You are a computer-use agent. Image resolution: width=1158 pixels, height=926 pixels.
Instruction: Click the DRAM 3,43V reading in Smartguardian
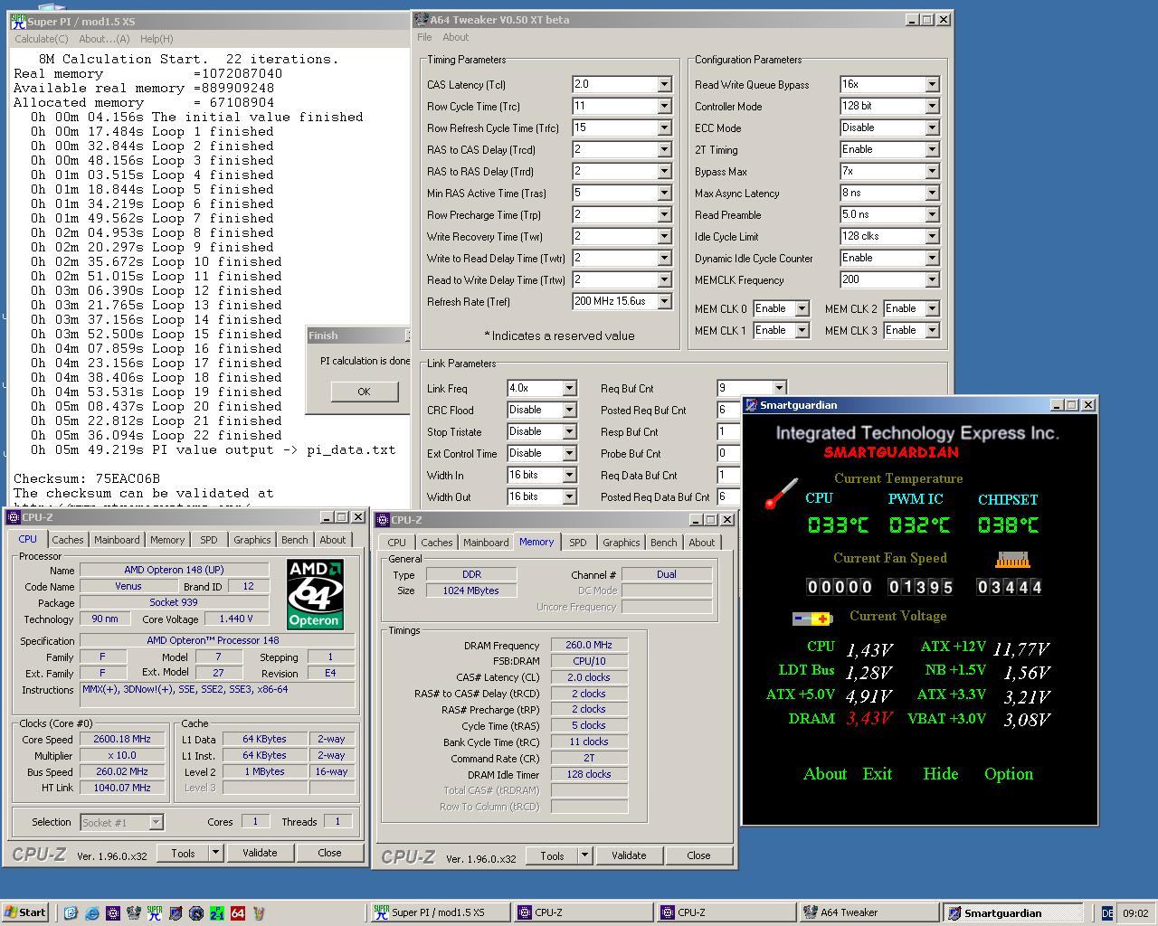(869, 719)
